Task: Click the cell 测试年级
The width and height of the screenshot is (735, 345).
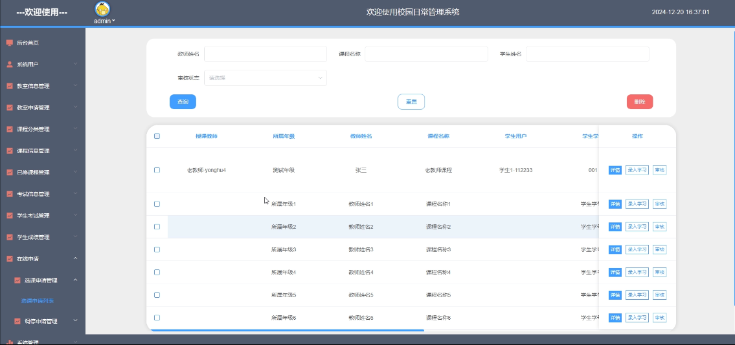Action: 284,170
